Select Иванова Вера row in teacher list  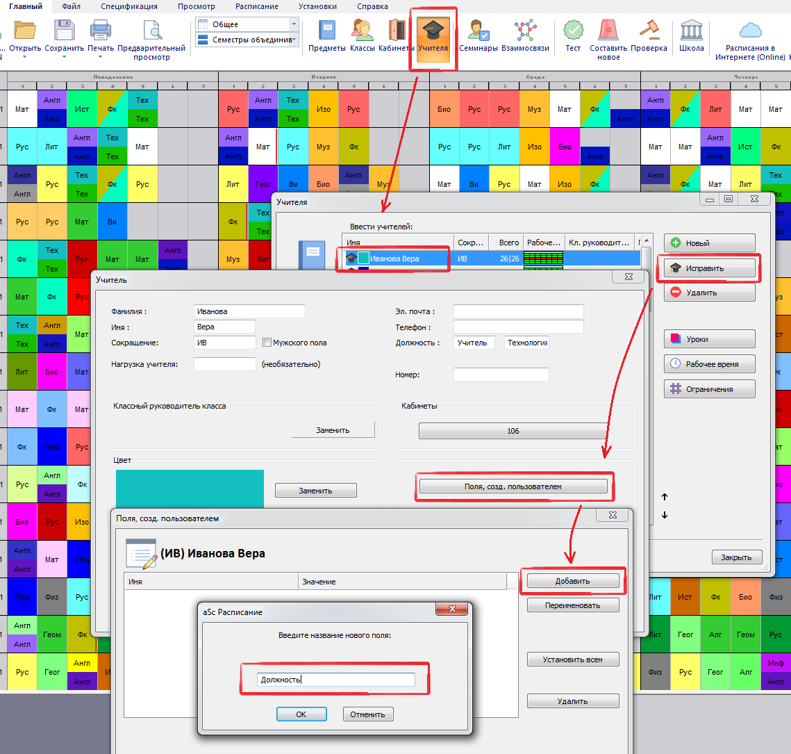pos(394,258)
